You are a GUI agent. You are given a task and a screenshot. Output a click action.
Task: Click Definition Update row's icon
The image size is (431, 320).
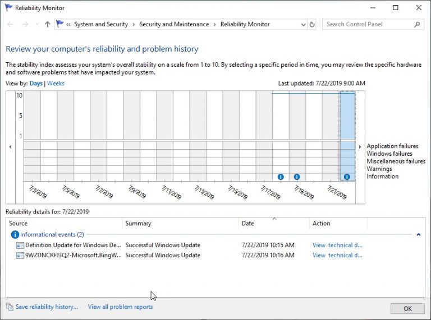[x=20, y=245]
